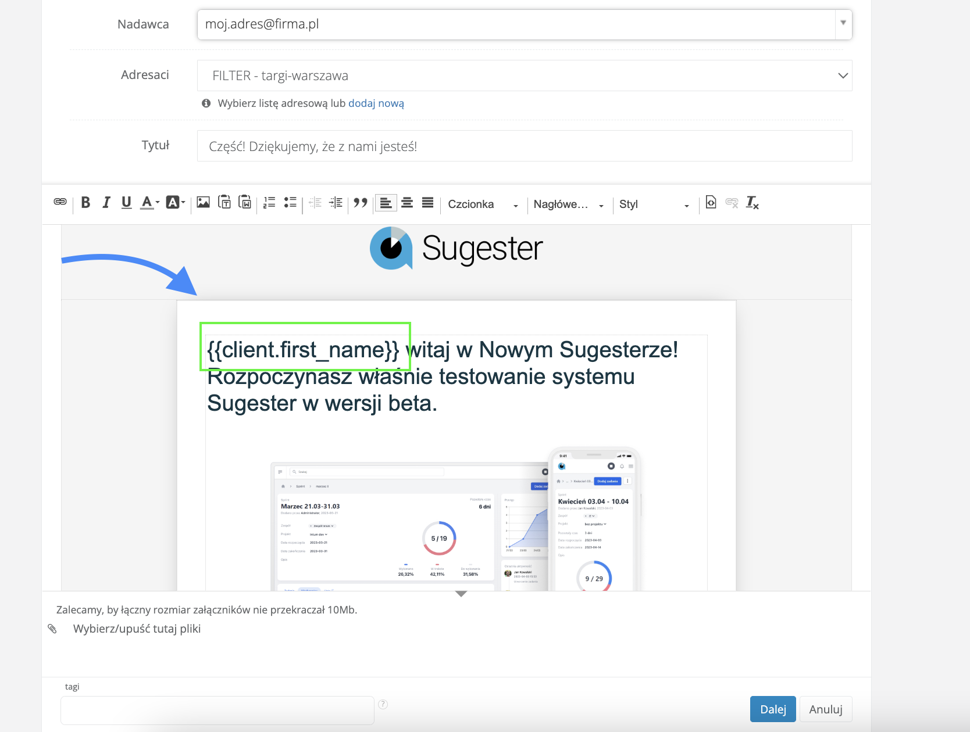This screenshot has width=970, height=732.
Task: Click the paperclip attachment icon
Action: tap(52, 629)
